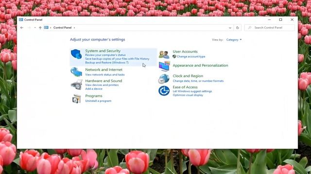Image resolution: width=311 pixels, height=174 pixels.
Task: Open Hardware and Sound category
Action: (104, 81)
